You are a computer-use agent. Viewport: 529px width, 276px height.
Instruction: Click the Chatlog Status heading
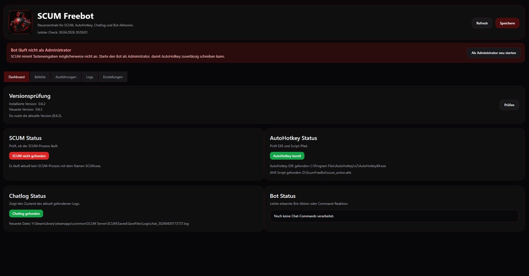pos(27,196)
